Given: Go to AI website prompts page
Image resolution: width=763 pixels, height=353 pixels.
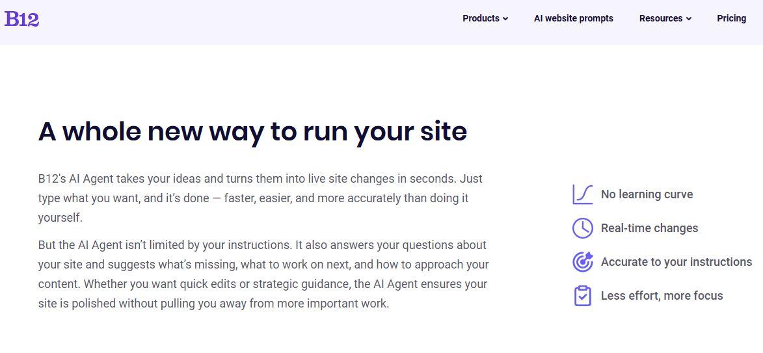Looking at the screenshot, I should click(573, 18).
